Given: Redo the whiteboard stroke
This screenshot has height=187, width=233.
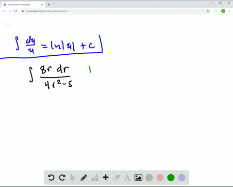Looking at the screenshot, I should (x=62, y=178).
